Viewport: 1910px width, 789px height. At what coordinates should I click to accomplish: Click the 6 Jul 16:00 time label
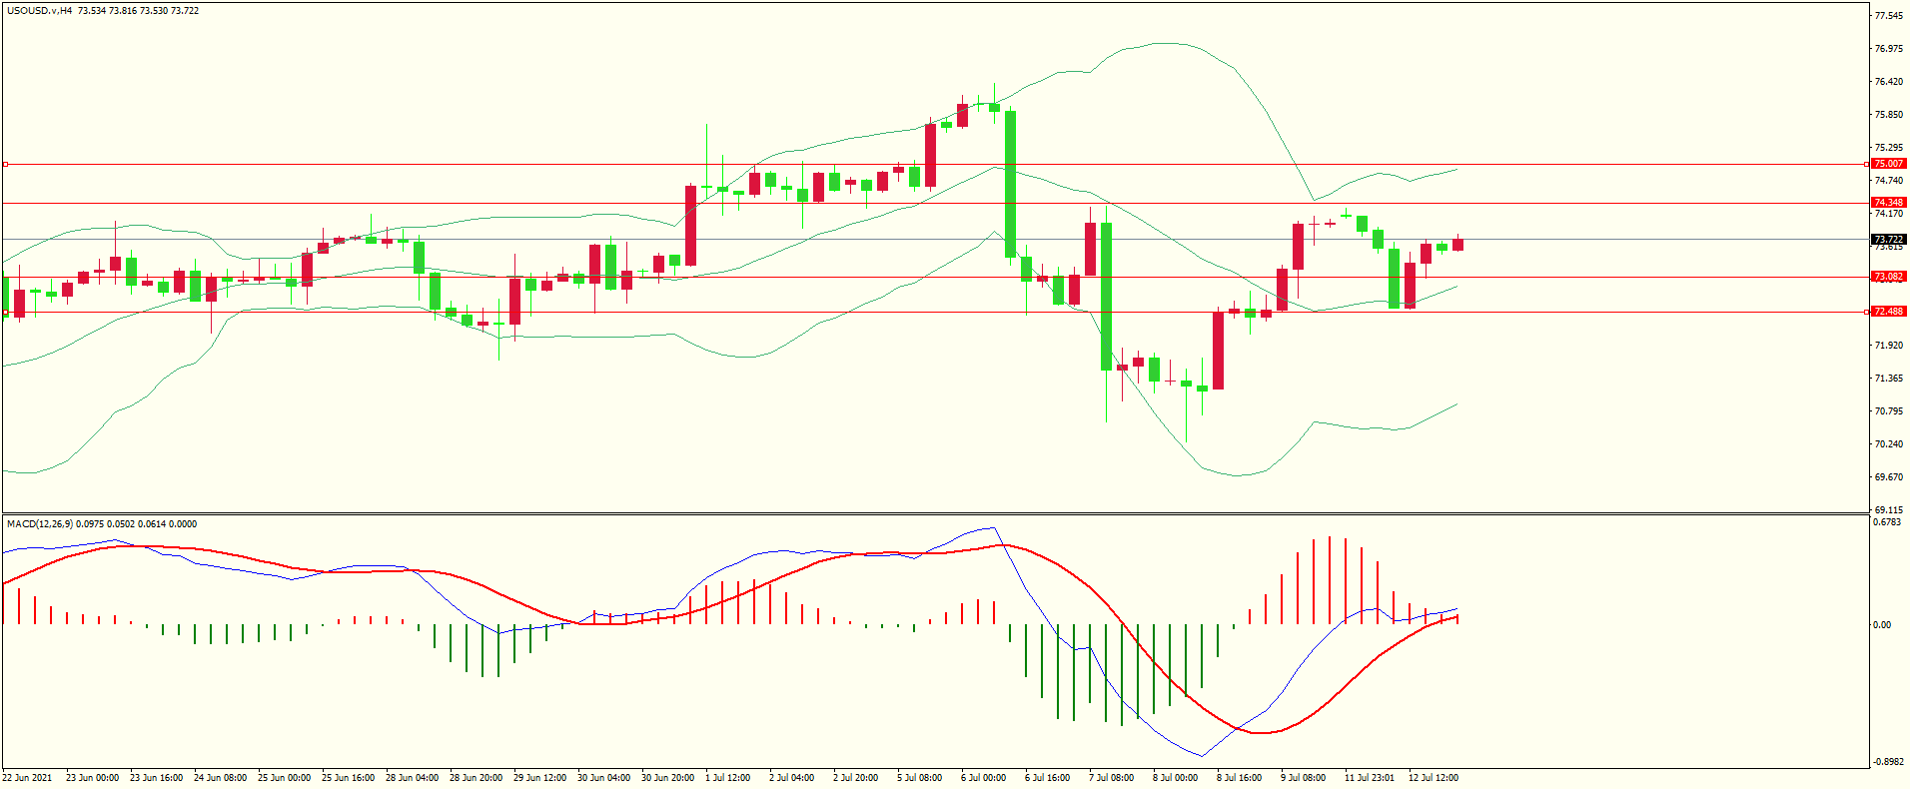[x=1048, y=778]
